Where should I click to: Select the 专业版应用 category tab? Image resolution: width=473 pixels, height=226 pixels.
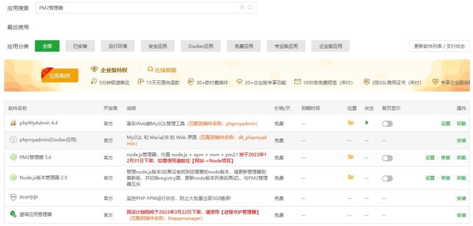[x=286, y=46]
